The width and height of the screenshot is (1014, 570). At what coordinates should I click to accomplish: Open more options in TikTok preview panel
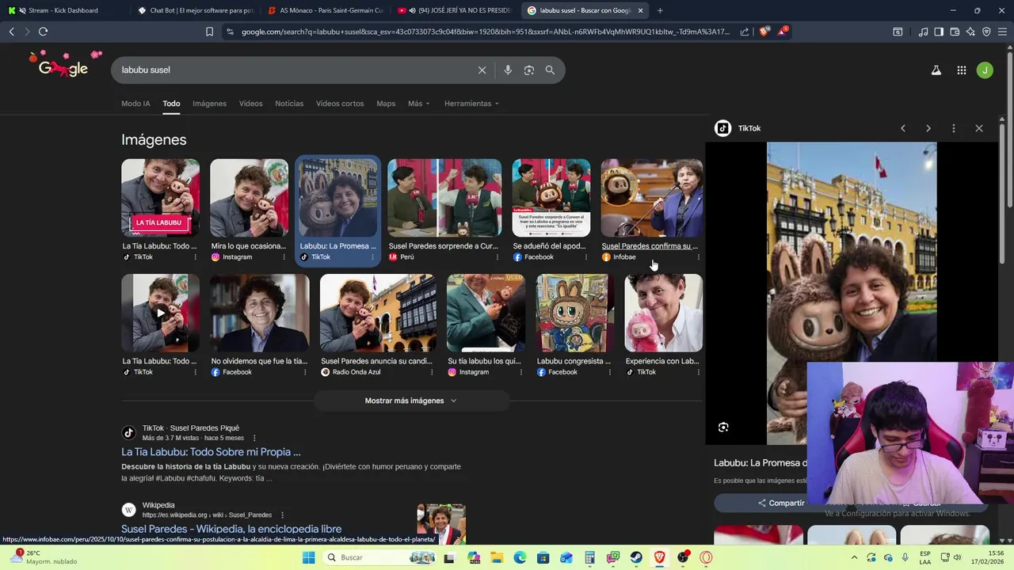point(954,128)
